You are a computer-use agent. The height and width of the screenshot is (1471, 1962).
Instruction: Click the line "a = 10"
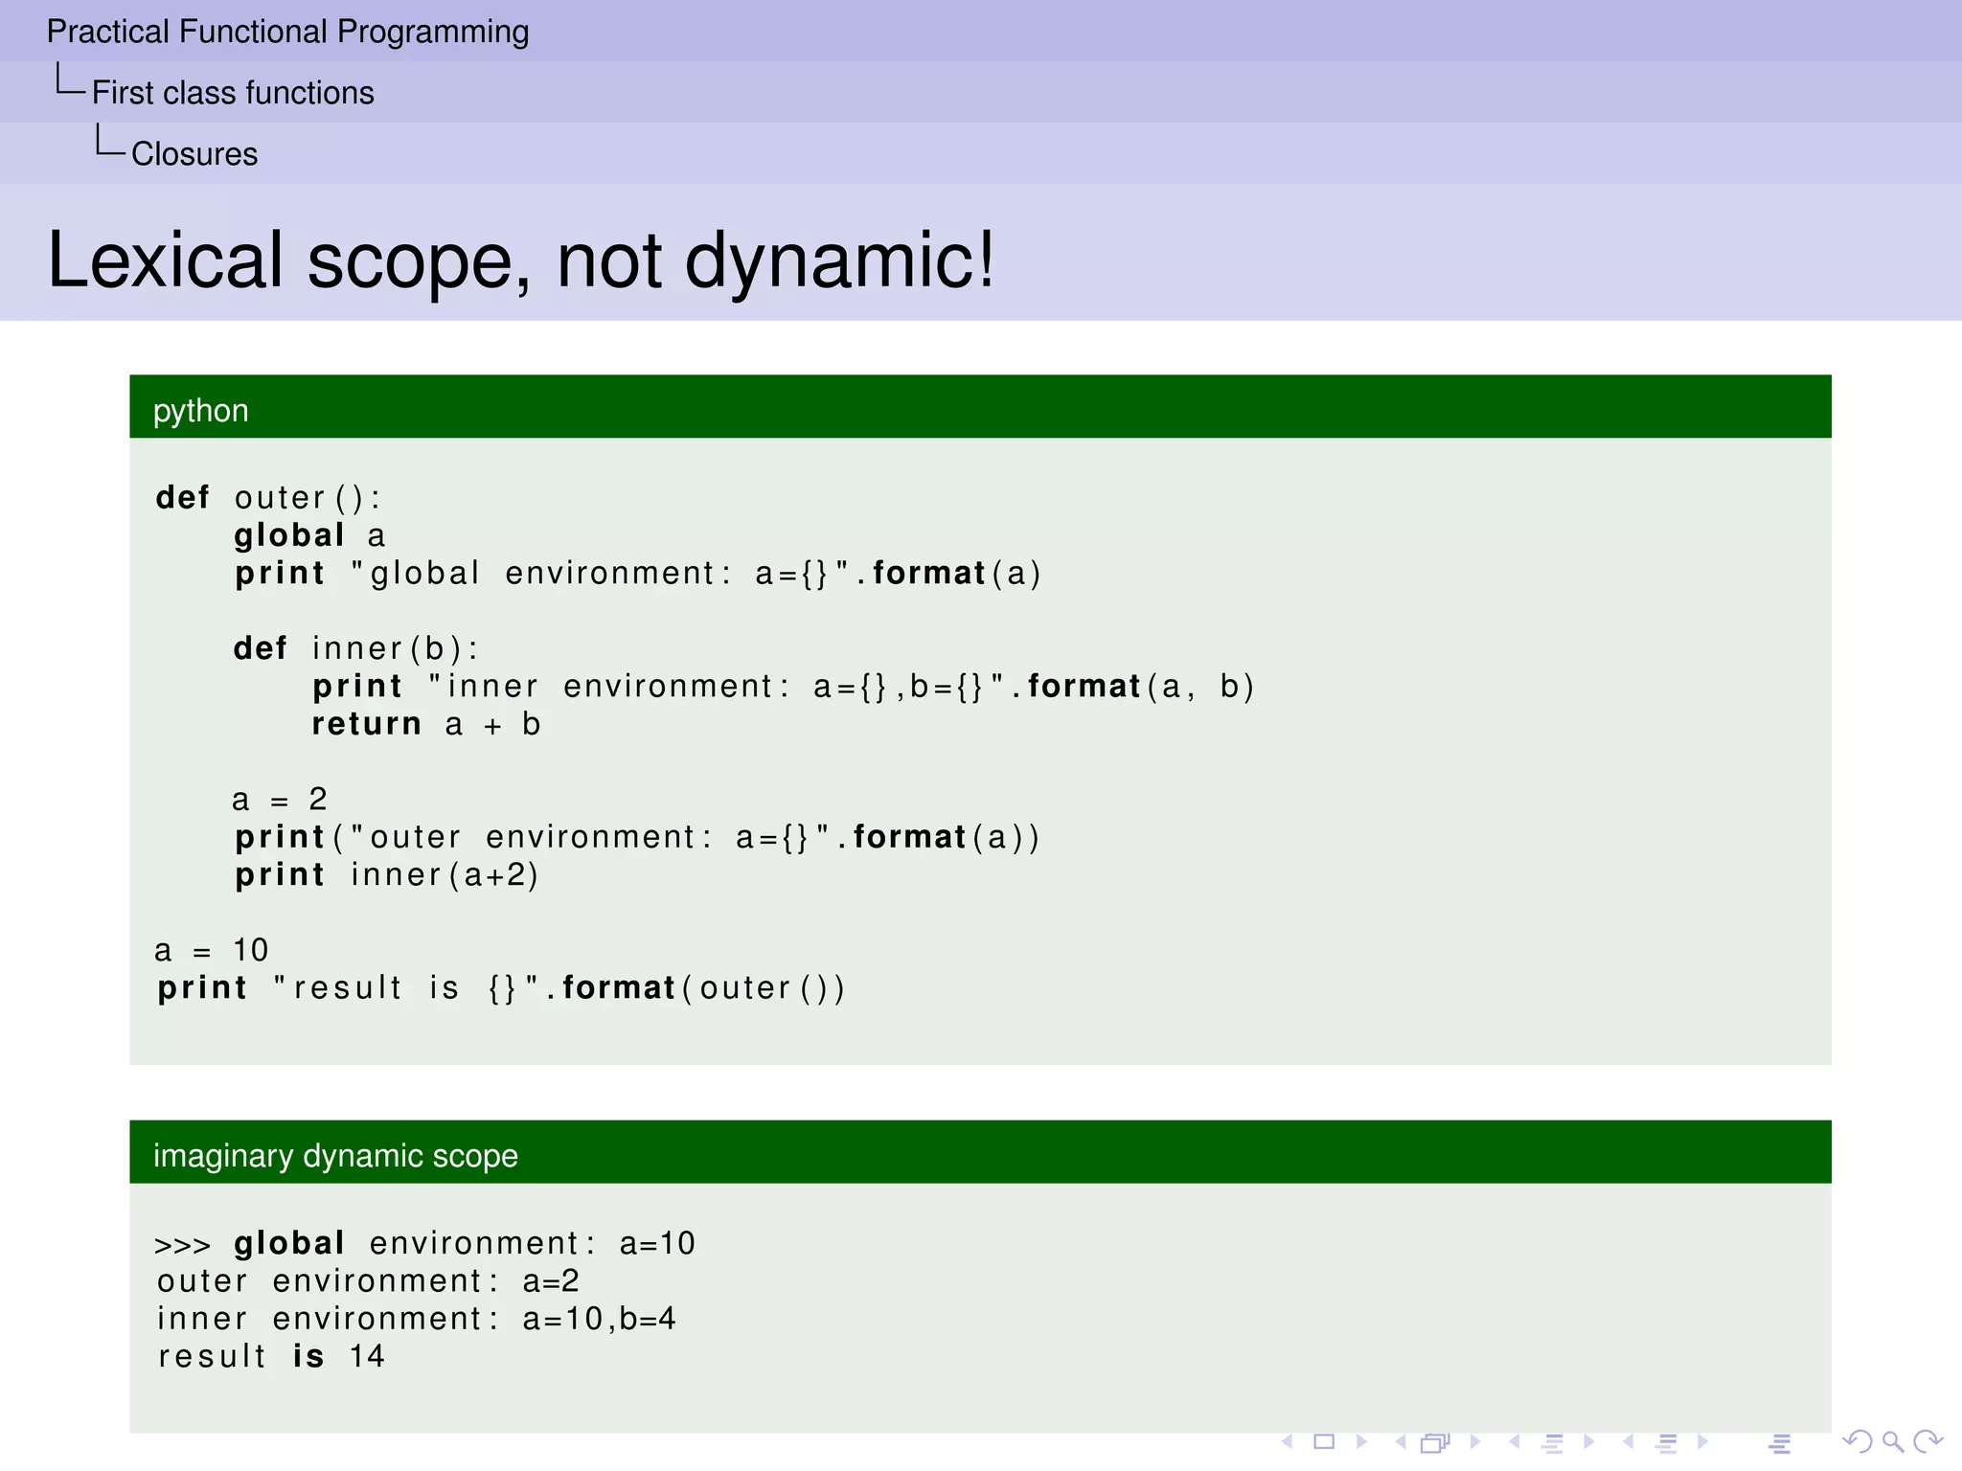tap(212, 950)
